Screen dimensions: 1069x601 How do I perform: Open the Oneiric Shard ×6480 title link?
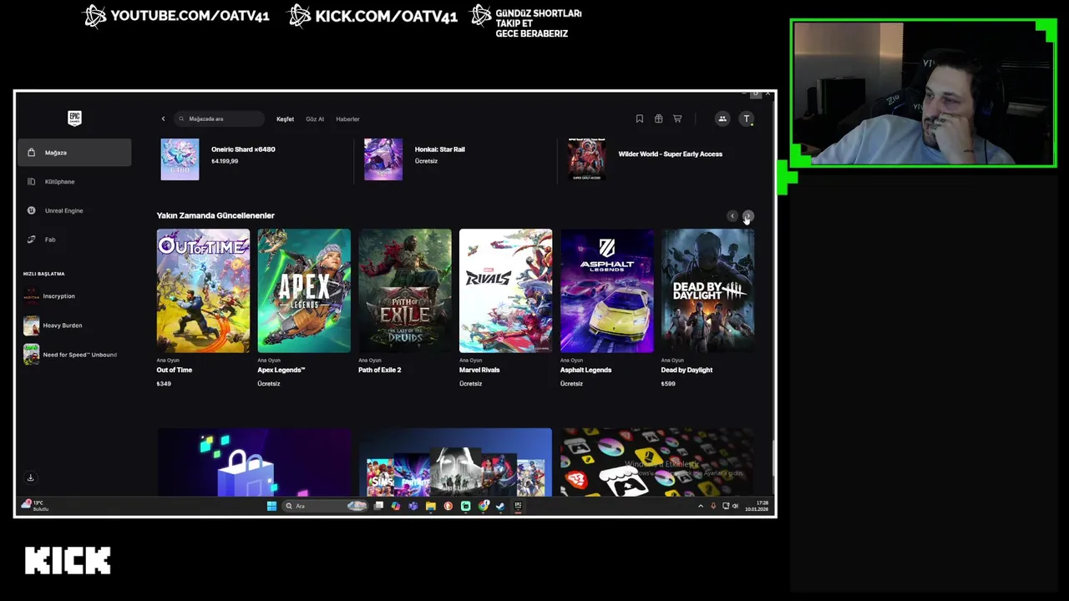[243, 149]
